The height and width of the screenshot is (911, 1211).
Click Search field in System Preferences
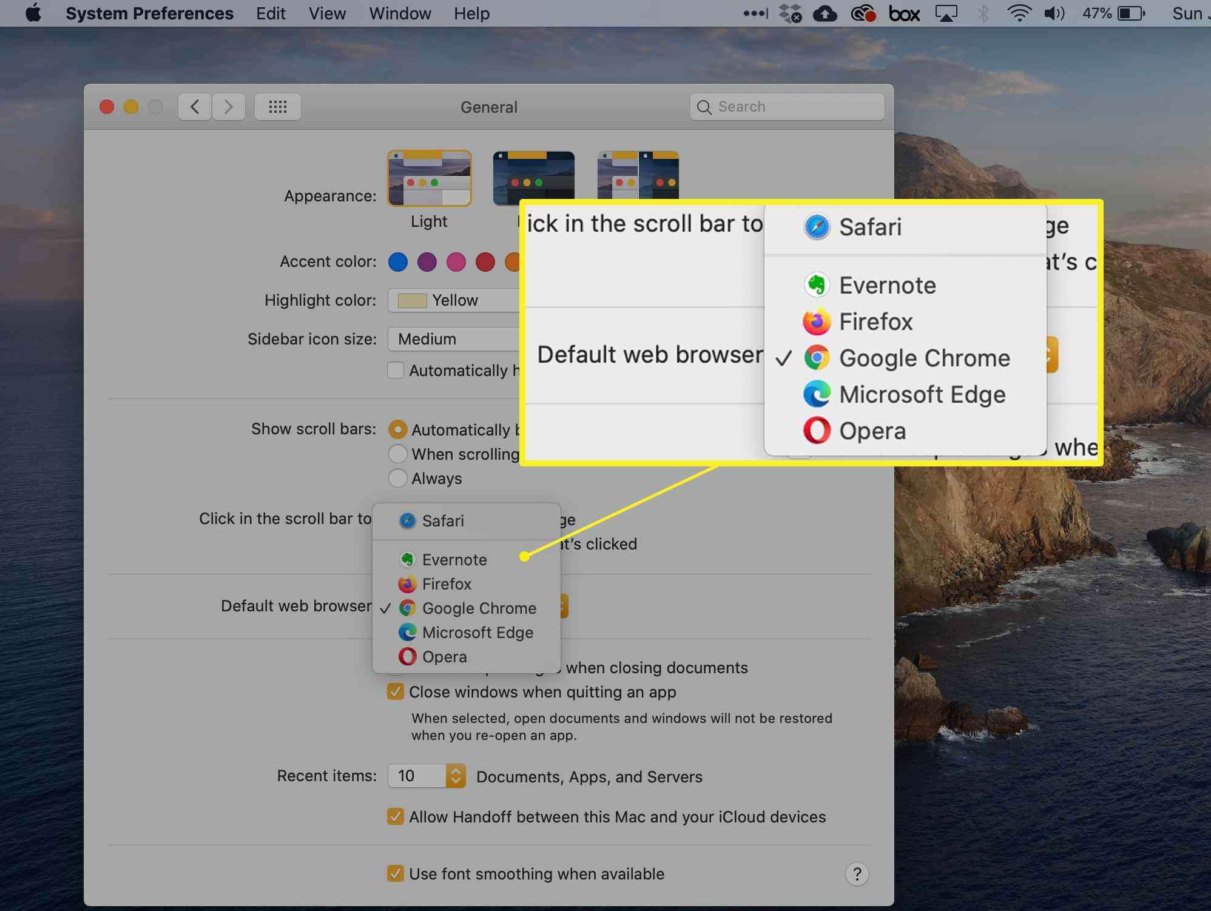click(786, 106)
